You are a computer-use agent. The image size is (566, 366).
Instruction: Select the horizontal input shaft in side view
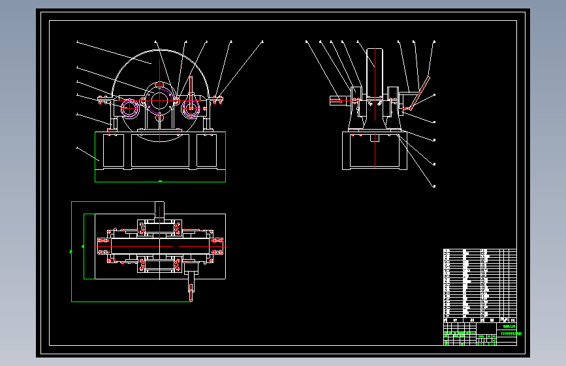pos(340,100)
